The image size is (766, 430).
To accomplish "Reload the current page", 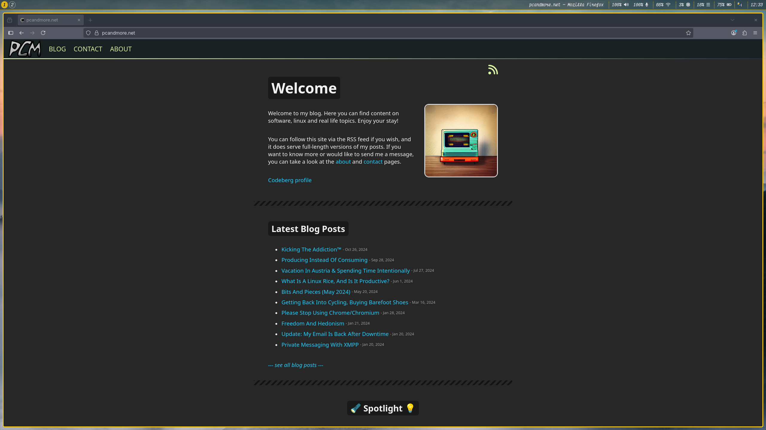I will pyautogui.click(x=43, y=33).
